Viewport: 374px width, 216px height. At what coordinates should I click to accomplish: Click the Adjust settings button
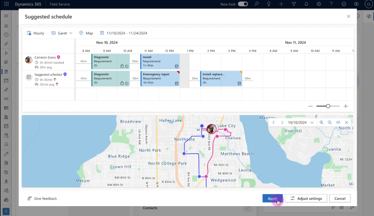tap(306, 198)
